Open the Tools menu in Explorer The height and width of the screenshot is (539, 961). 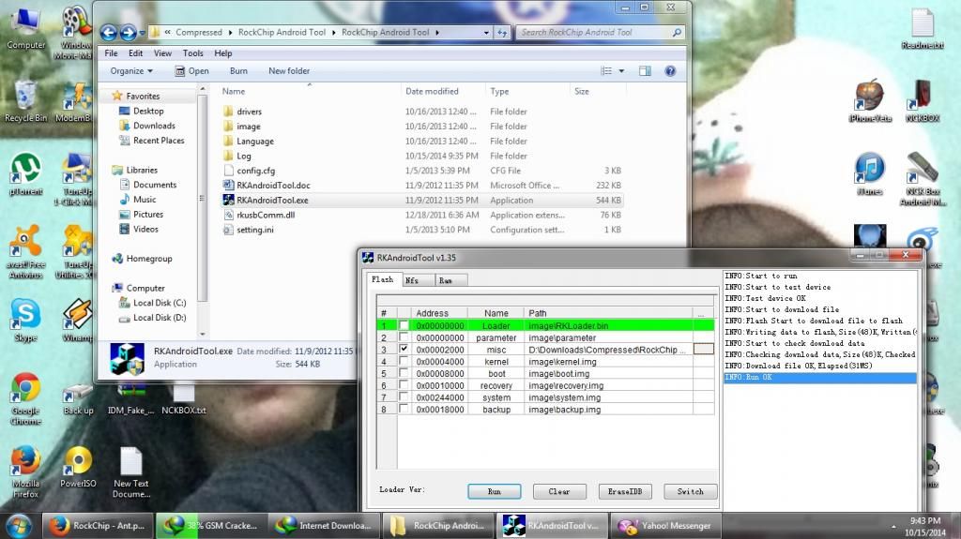[193, 53]
